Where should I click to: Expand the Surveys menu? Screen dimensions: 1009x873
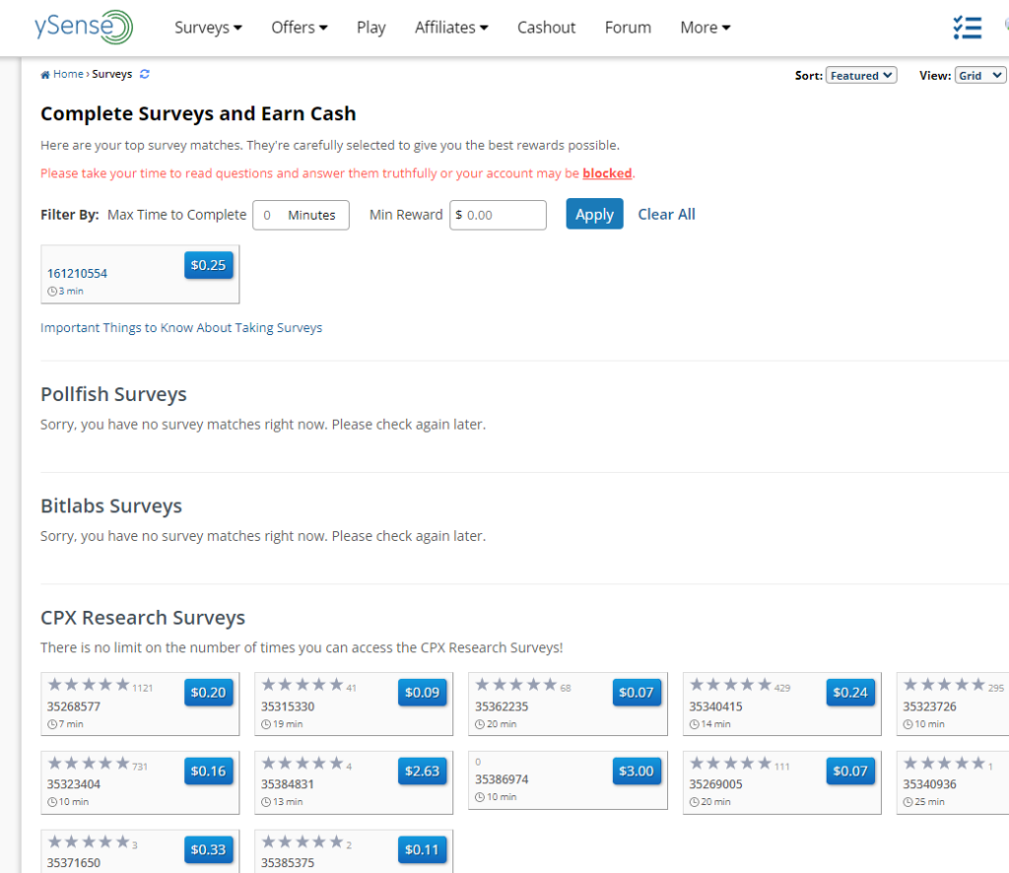pos(208,28)
